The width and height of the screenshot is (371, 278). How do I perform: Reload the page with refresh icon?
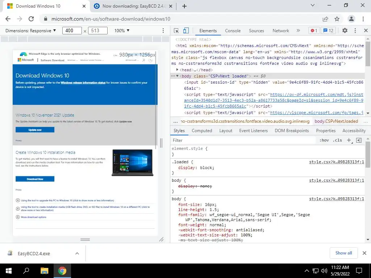pyautogui.click(x=31, y=19)
